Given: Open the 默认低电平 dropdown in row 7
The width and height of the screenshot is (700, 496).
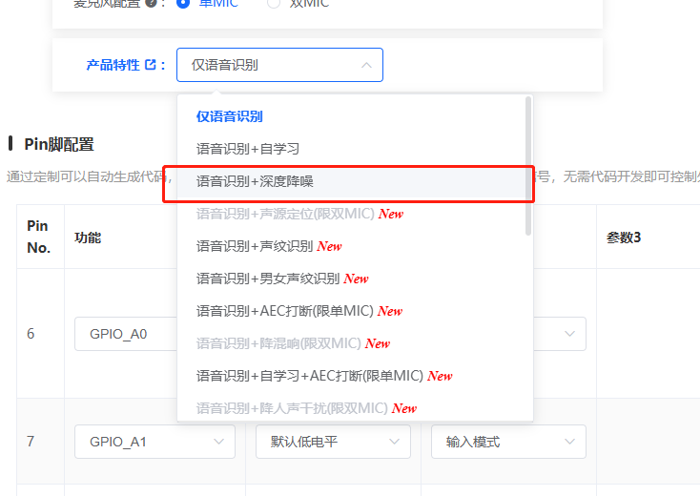Looking at the screenshot, I should (x=333, y=442).
